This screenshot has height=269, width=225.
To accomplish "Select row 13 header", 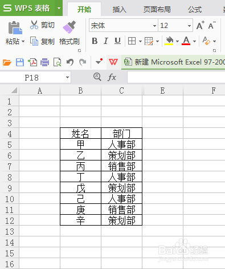I will (x=10, y=232).
